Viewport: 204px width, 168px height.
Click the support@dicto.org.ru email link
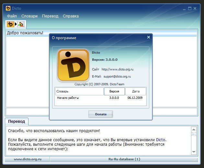click(117, 77)
